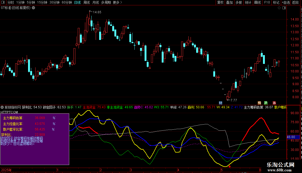Click month 5 marker on time axis
This screenshot has width=302, height=173.
click(222, 170)
